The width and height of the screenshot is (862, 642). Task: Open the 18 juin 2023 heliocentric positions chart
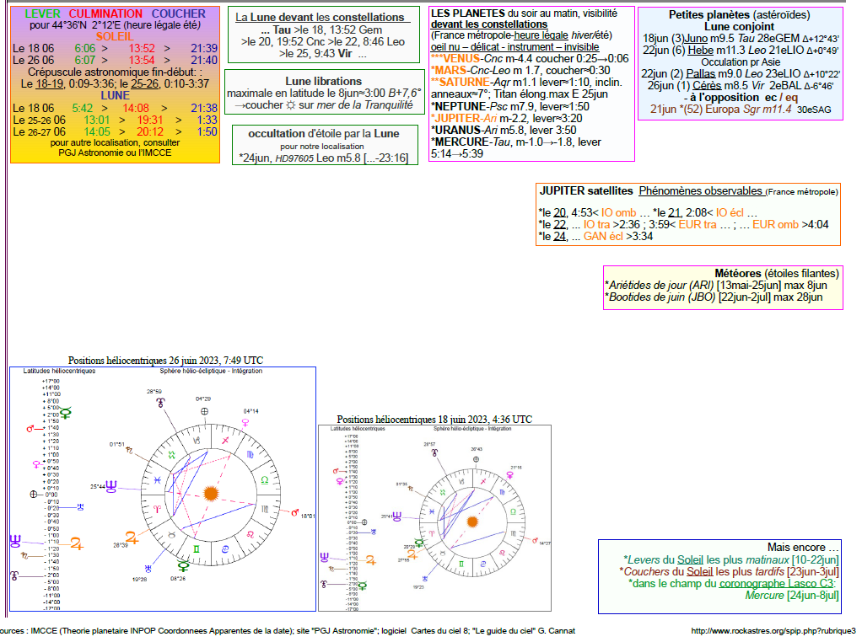pyautogui.click(x=435, y=518)
